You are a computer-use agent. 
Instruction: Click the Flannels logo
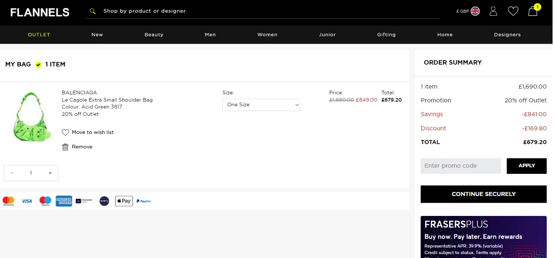[40, 13]
